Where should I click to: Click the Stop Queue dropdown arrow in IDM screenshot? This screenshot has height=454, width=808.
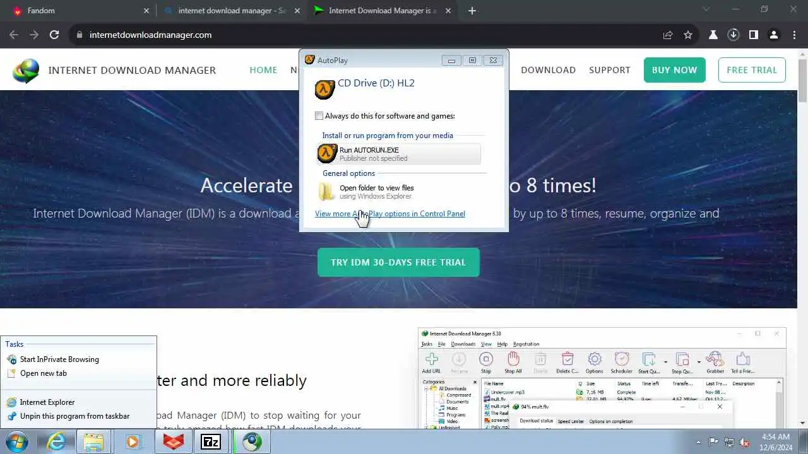(698, 362)
